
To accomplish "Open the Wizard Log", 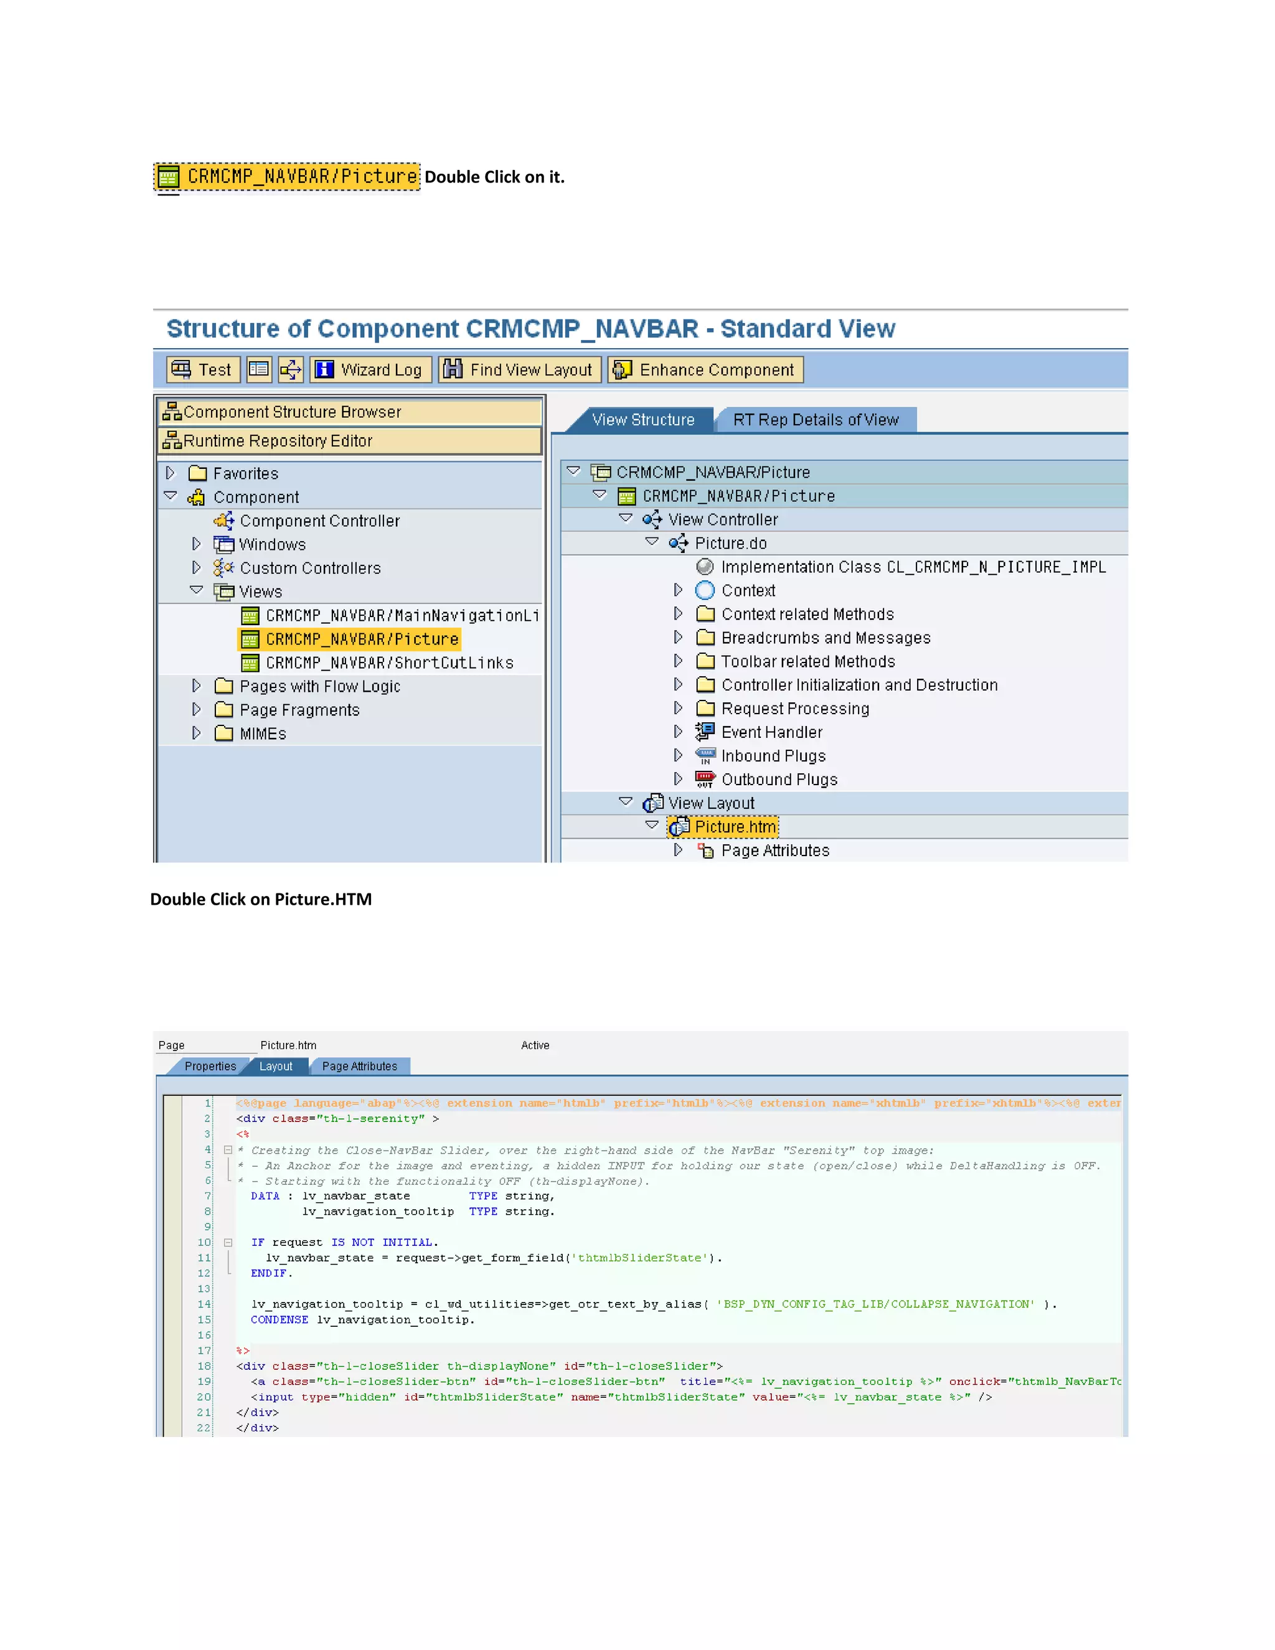I will [x=370, y=369].
